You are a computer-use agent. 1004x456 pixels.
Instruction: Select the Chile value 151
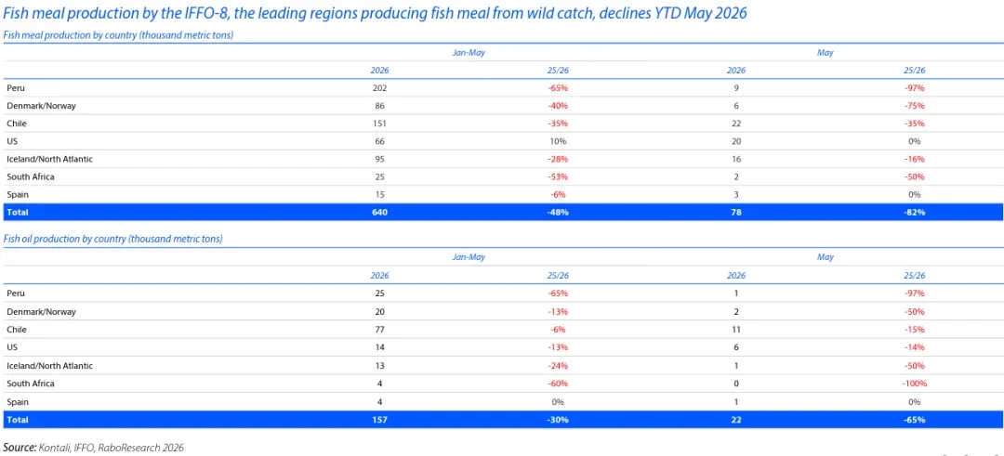coord(381,124)
